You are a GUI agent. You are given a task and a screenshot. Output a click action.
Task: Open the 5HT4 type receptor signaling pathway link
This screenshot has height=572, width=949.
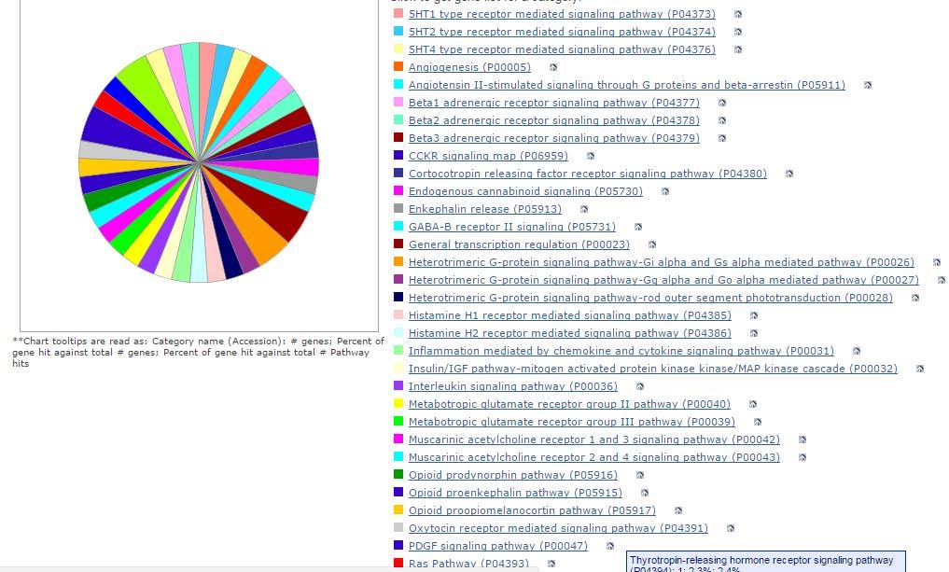[x=562, y=49]
